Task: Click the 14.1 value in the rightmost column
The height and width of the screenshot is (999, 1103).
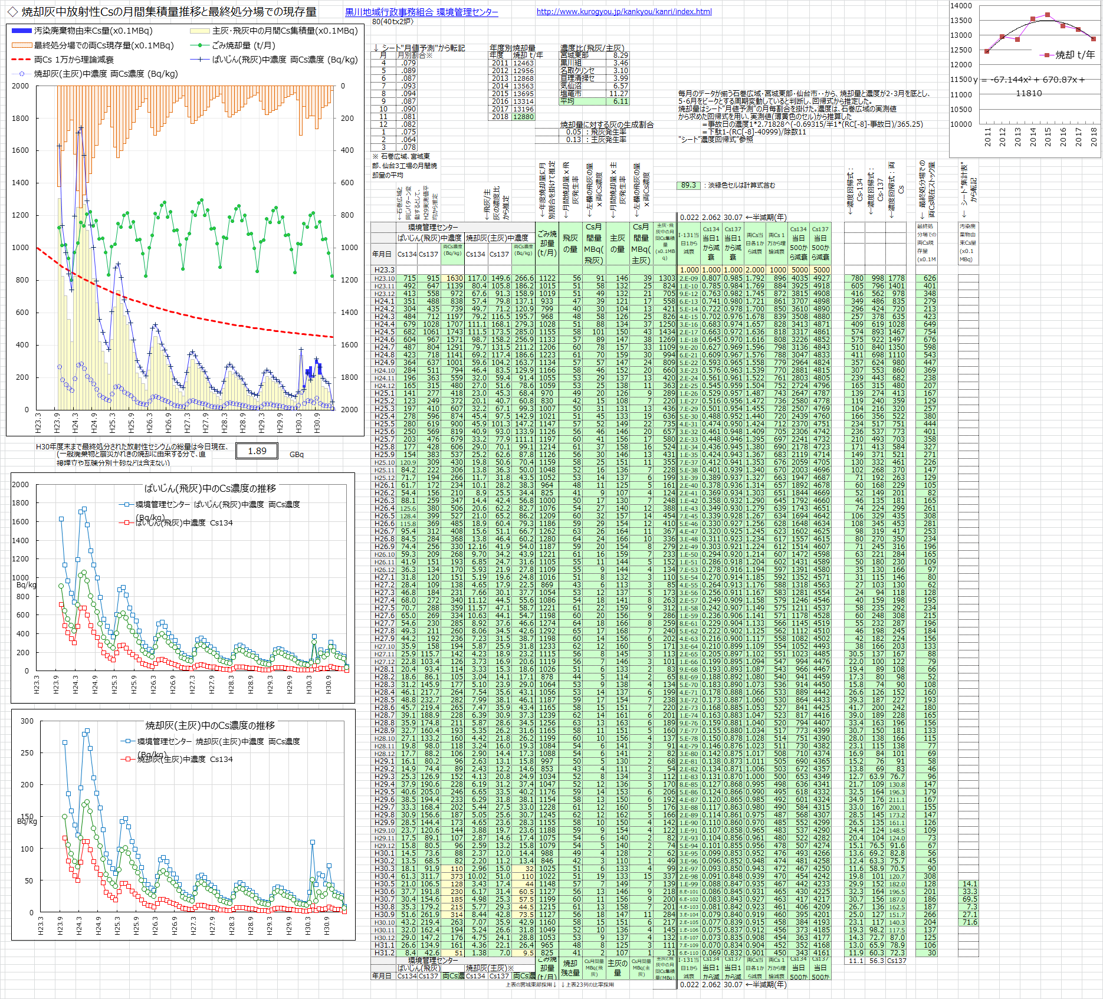Action: [969, 883]
